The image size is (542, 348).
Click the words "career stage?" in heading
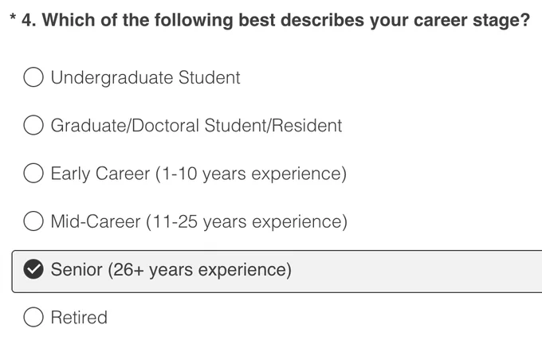click(472, 21)
